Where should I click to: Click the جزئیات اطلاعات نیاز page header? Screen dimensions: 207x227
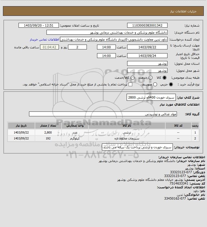click(x=183, y=11)
